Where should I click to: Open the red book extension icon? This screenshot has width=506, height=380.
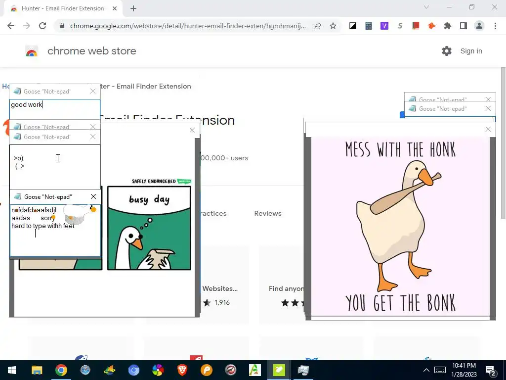click(416, 26)
